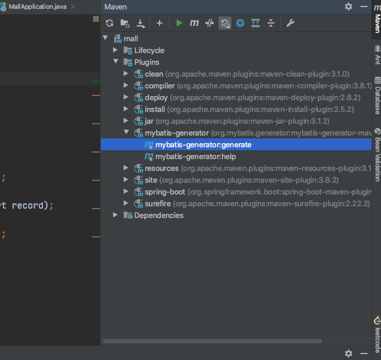The height and width of the screenshot is (360, 381).
Task: Open Maven settings wrench icon
Action: click(x=290, y=23)
